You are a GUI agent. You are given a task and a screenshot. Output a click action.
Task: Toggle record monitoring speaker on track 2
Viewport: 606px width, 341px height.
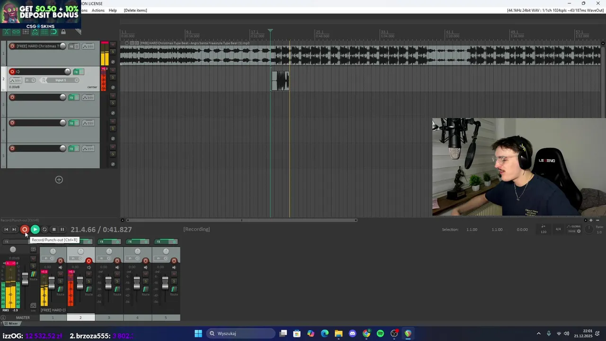[18, 72]
